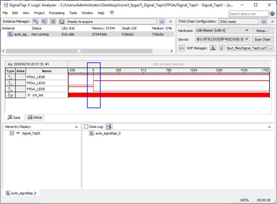The image size is (277, 204).
Task: Expand the cnt_led signal group
Action: coord(29,95)
